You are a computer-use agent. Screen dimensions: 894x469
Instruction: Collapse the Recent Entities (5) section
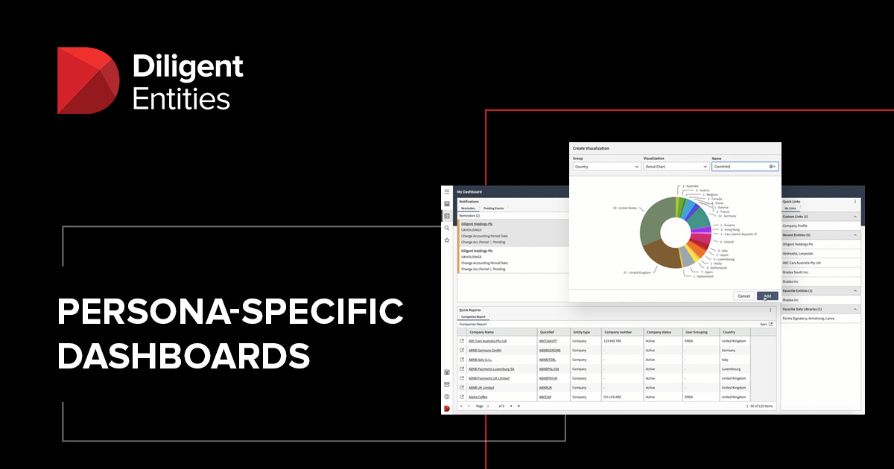[855, 234]
